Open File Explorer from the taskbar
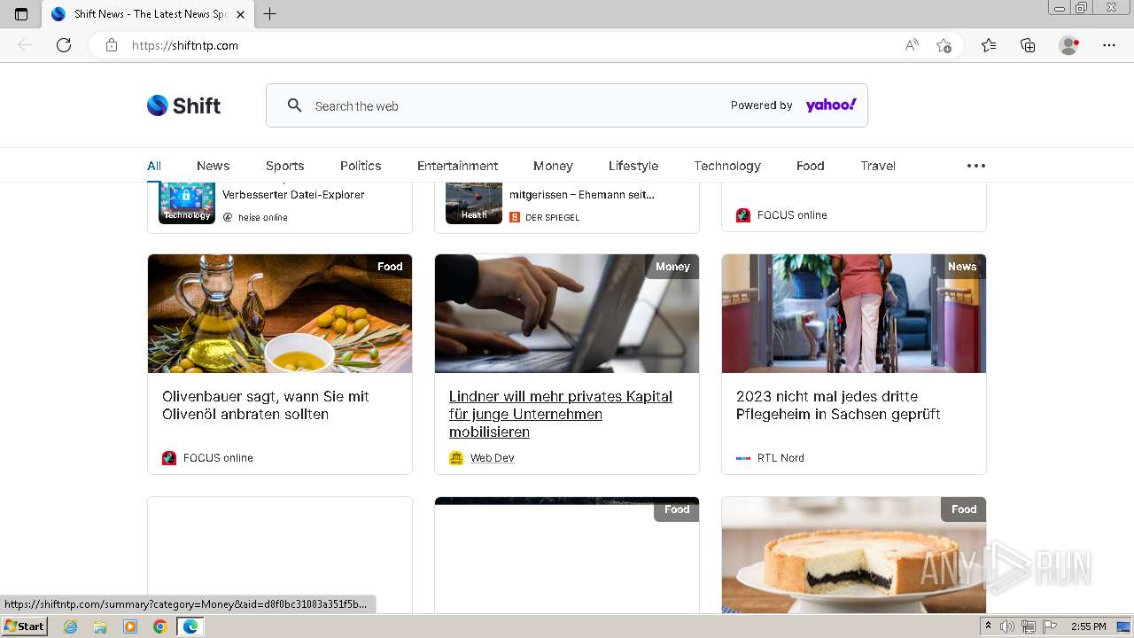Viewport: 1134px width, 638px height. coord(100,626)
